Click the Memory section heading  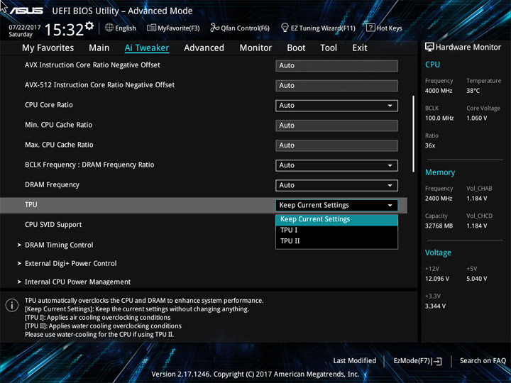click(440, 172)
